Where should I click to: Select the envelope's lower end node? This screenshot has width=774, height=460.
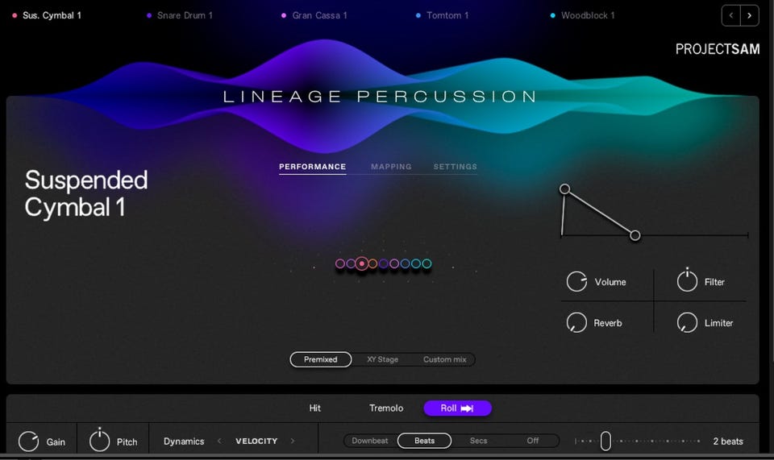[x=635, y=235]
